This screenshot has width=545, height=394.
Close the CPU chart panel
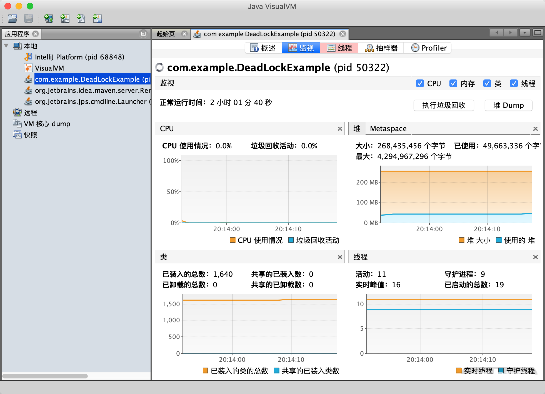(x=340, y=129)
